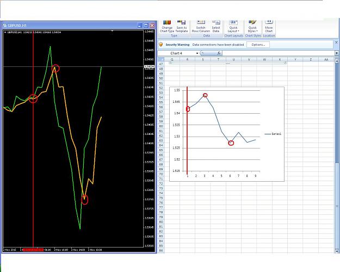The width and height of the screenshot is (340, 272).
Task: Minimize the GBPUSD,H1 chart window
Action: (140, 26)
